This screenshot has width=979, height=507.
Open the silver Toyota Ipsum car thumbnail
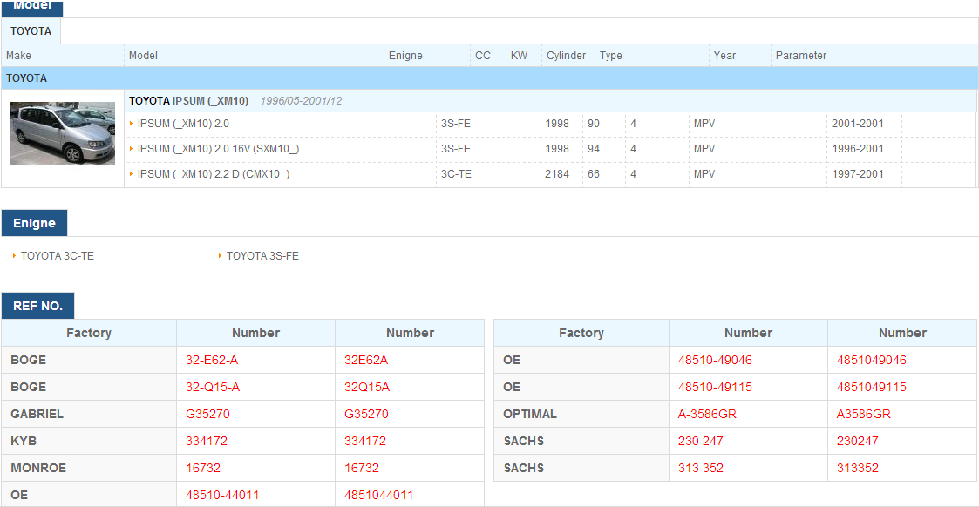(63, 132)
